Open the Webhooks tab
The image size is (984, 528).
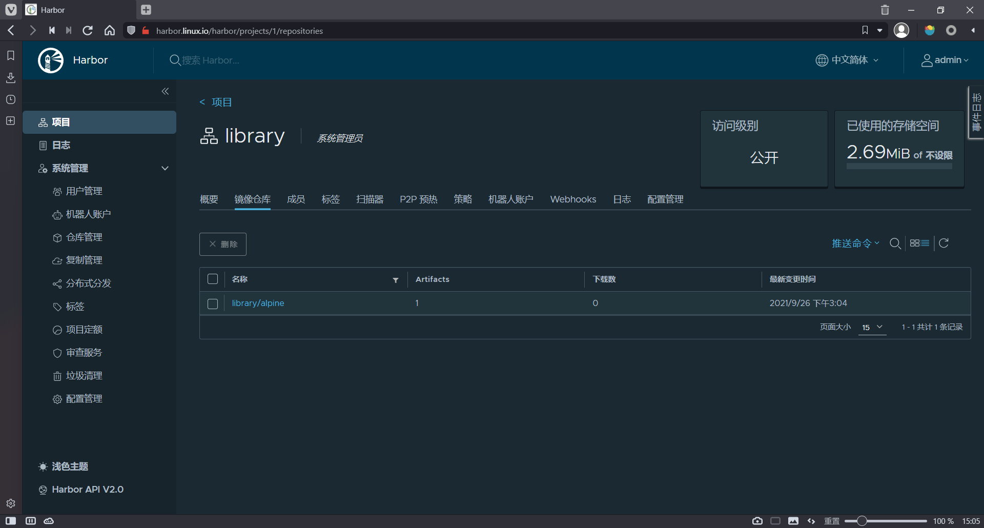[x=573, y=199]
